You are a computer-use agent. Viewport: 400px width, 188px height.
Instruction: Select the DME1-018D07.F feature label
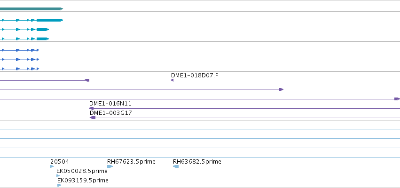tap(195, 75)
